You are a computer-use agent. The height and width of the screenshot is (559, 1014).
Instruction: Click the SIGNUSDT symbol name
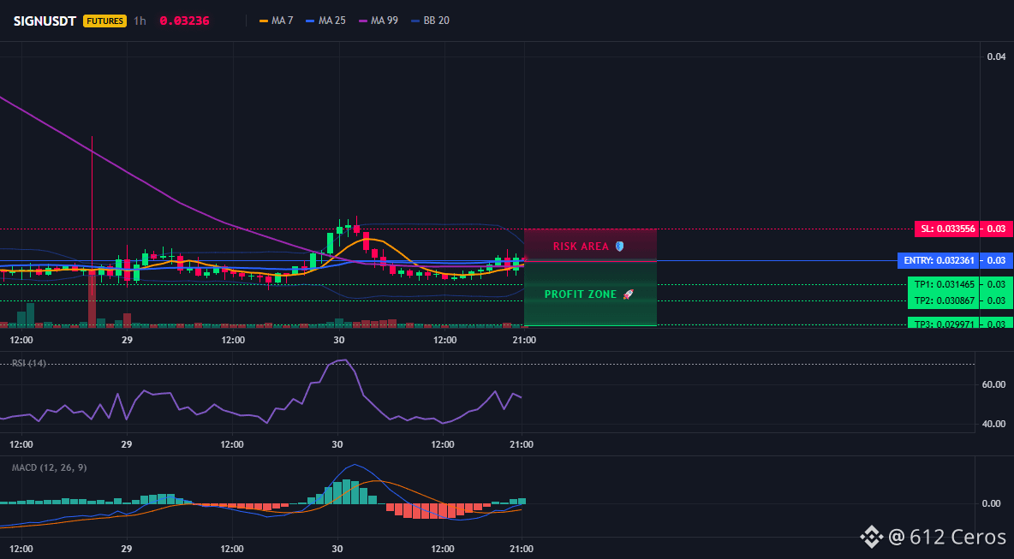coord(46,21)
